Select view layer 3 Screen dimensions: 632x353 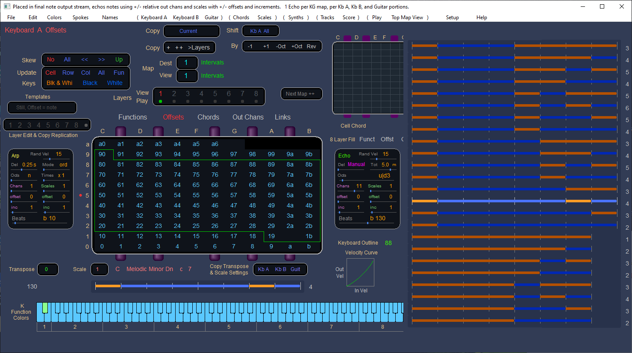(188, 94)
